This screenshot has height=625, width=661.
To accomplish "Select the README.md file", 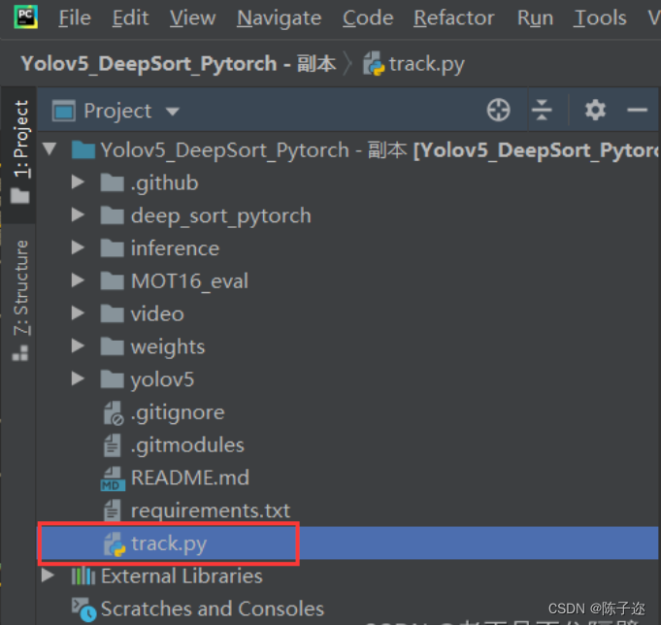I will coord(190,477).
